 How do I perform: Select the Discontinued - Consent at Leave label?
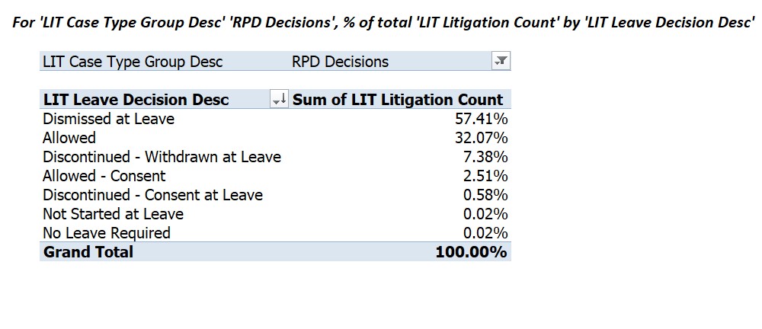pos(152,195)
